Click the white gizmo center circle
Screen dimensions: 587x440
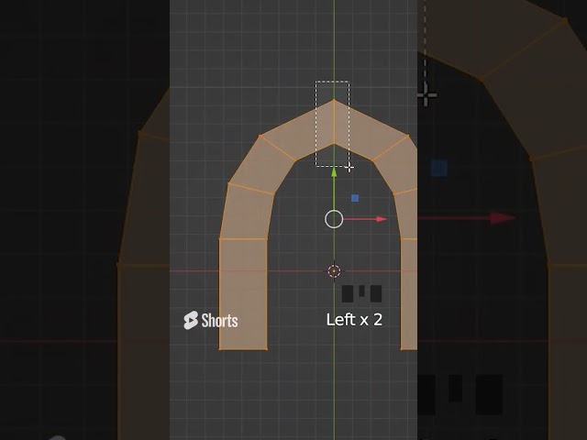point(334,219)
